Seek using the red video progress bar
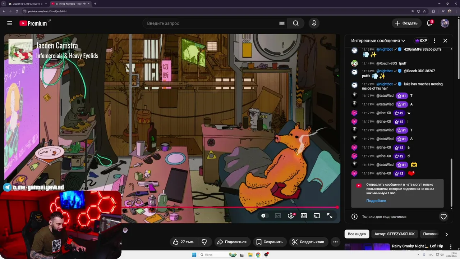 tap(230, 207)
